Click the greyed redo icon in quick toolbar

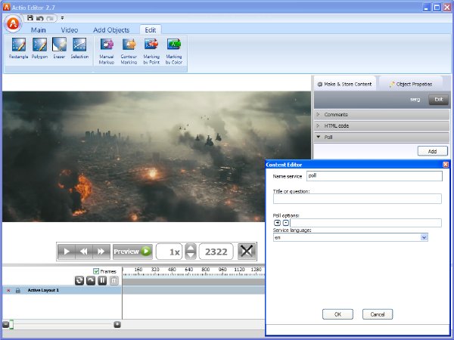pos(50,18)
